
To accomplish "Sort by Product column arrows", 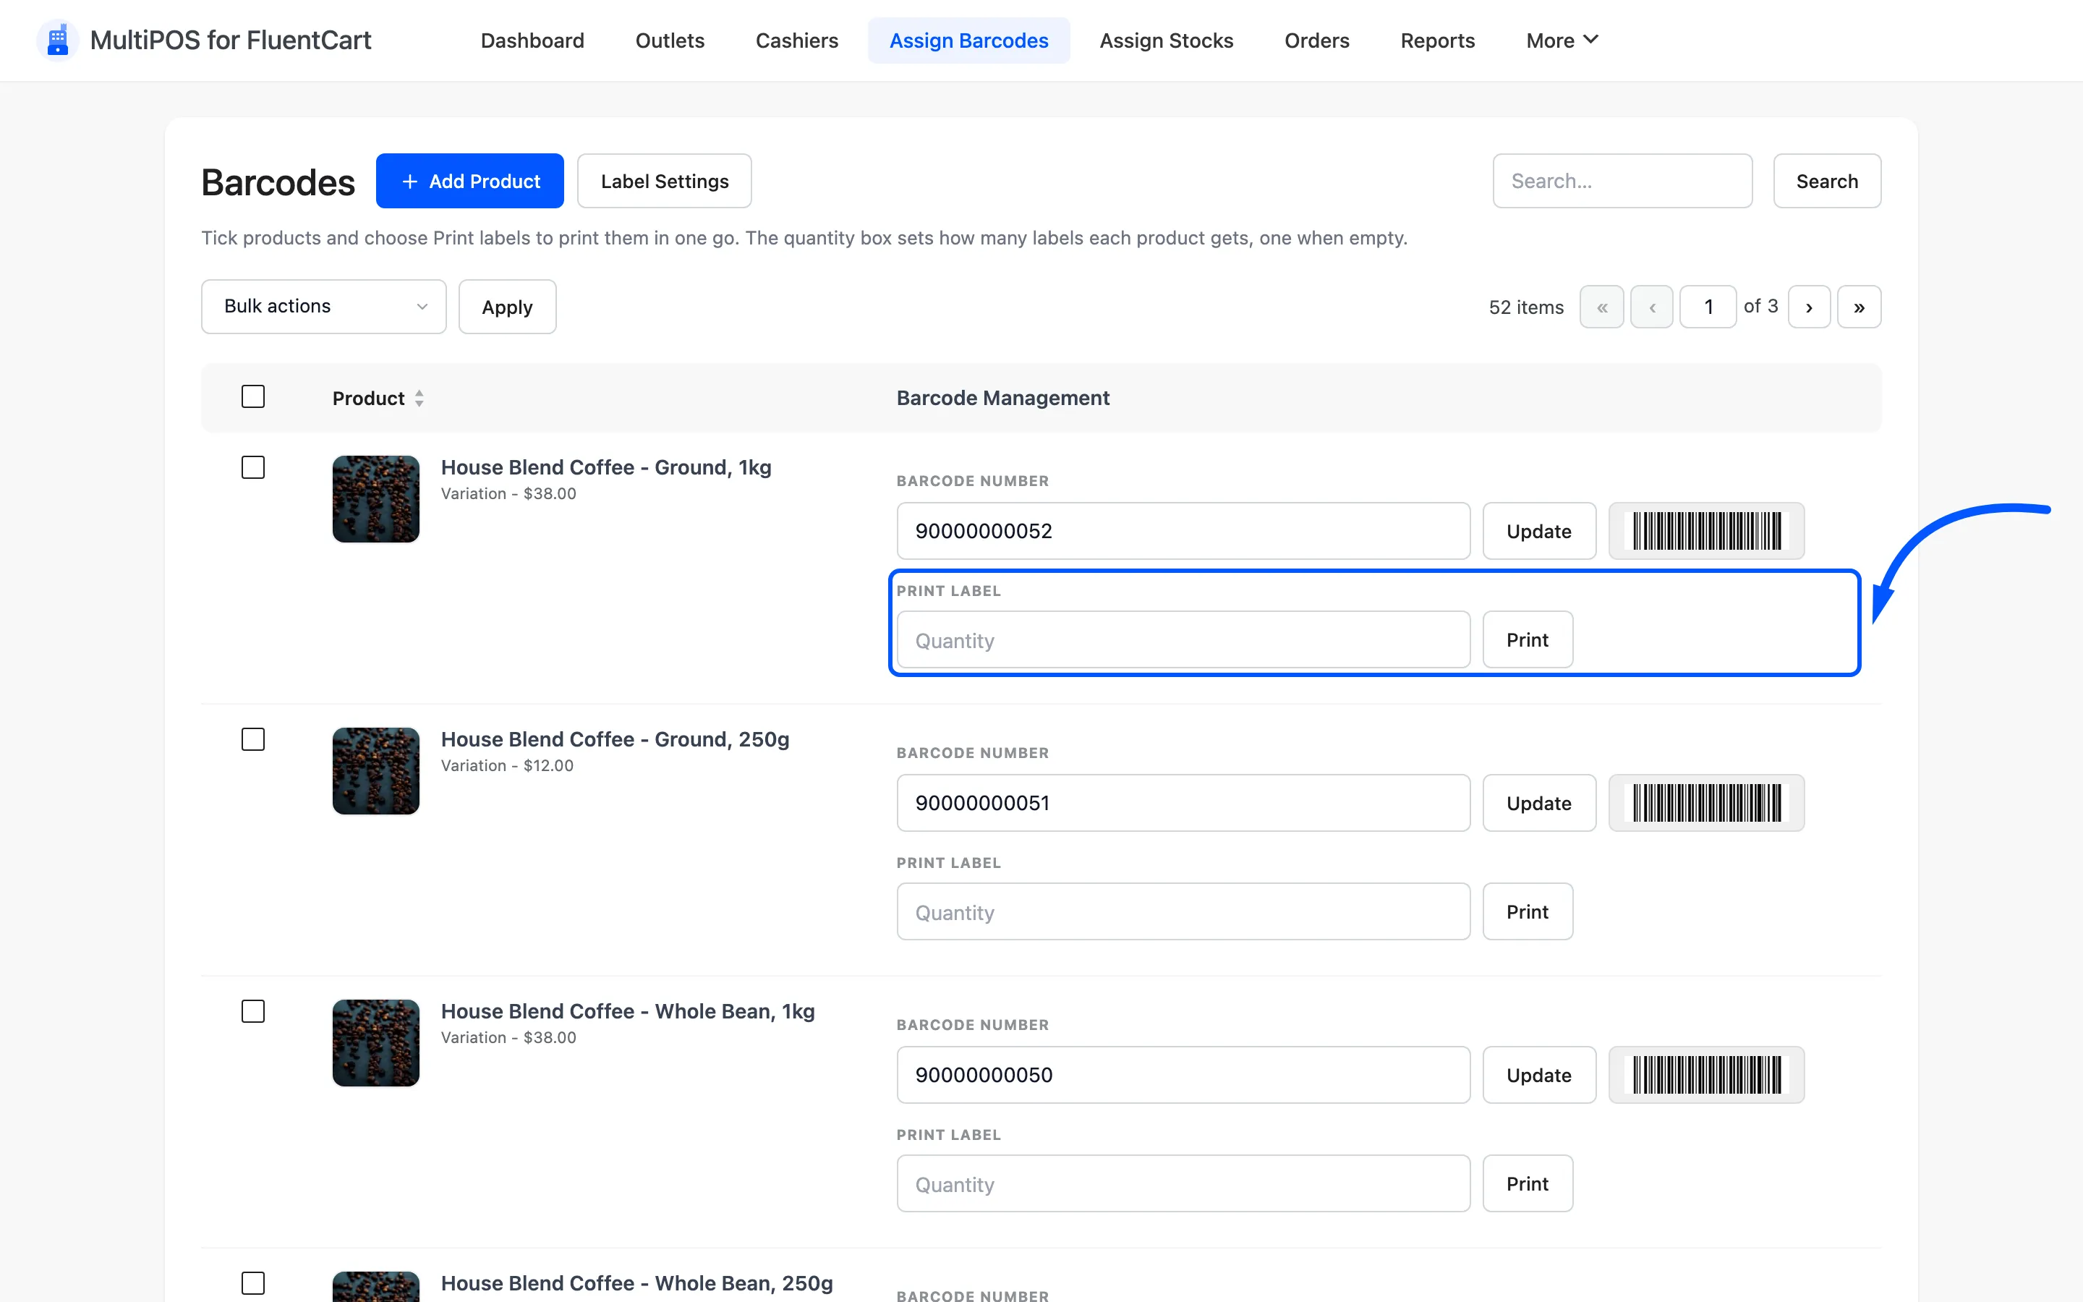I will (x=419, y=398).
